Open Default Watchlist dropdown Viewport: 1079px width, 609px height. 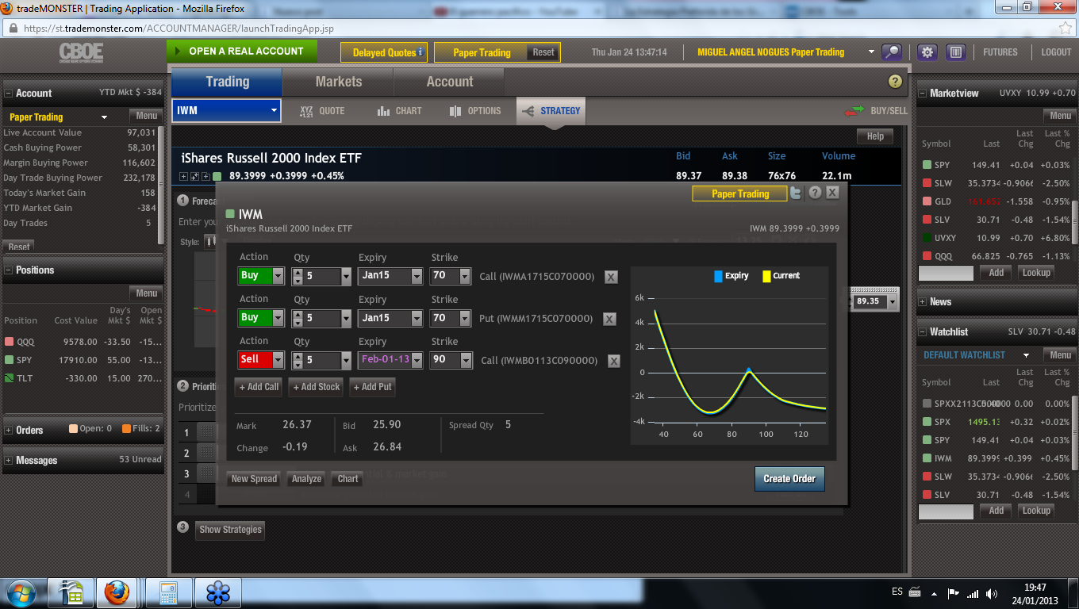click(x=1026, y=355)
